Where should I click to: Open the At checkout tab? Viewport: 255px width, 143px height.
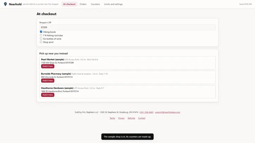point(69,4)
